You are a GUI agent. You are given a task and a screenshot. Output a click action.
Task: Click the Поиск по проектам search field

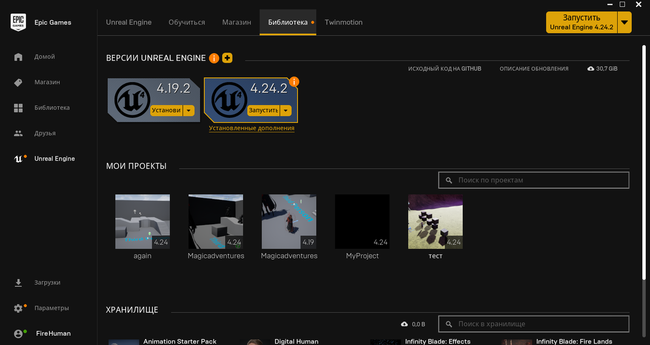point(534,180)
